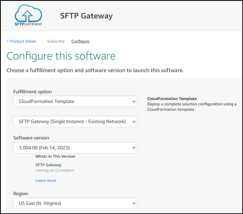
Task: Select the Subscribe step
Action: [56, 41]
